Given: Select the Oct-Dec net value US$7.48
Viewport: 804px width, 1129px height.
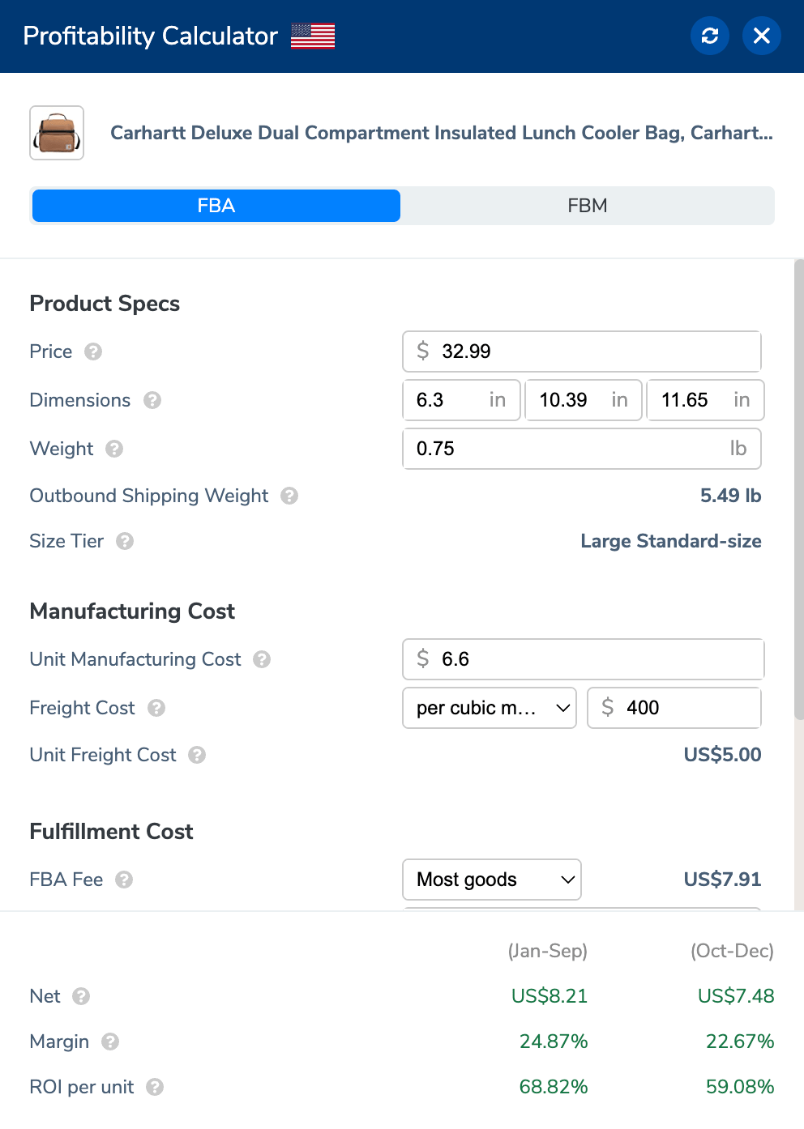Looking at the screenshot, I should tap(736, 996).
